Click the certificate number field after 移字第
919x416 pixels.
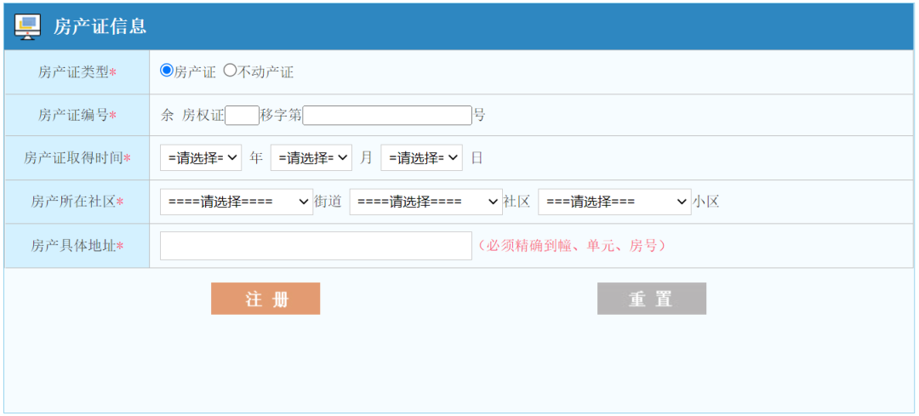pyautogui.click(x=387, y=115)
